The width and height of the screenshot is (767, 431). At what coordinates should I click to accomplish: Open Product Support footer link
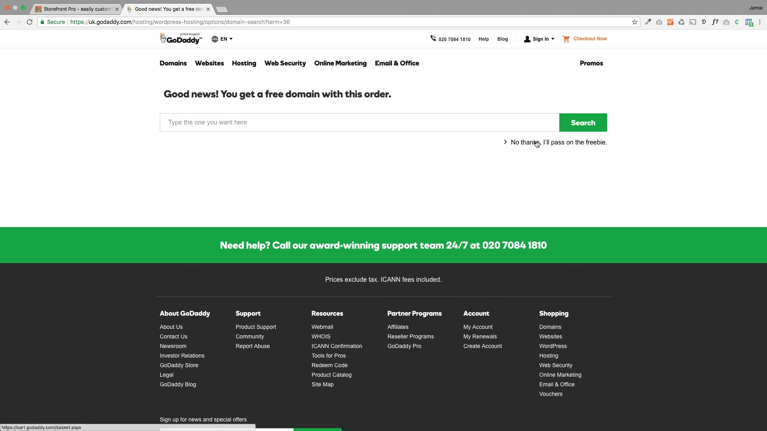point(256,327)
